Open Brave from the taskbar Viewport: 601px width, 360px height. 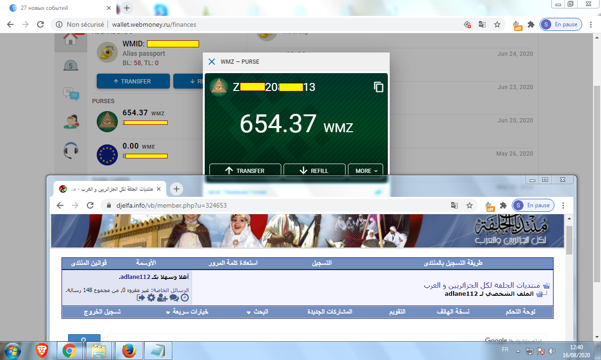[42, 351]
